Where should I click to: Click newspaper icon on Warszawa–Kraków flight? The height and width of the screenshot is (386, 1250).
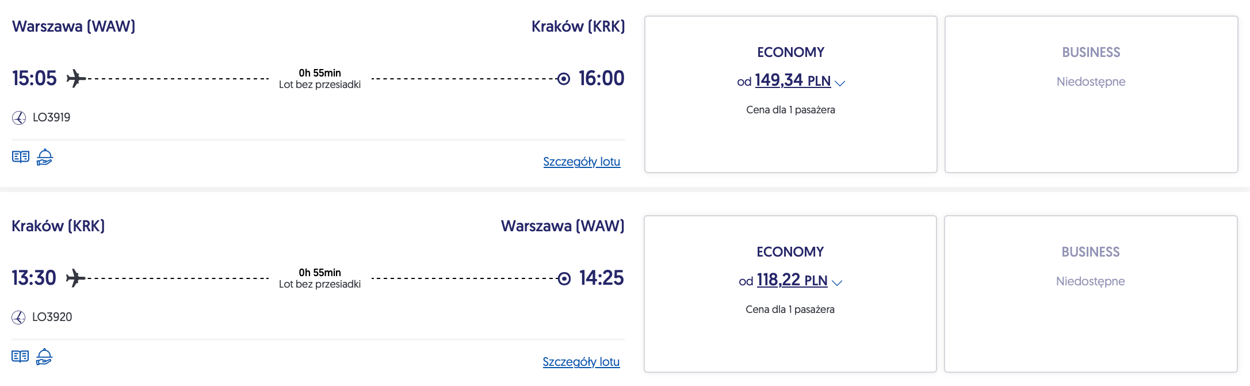click(x=21, y=157)
